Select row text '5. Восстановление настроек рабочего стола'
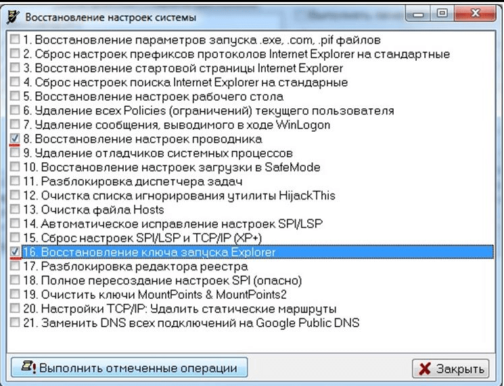504x386 pixels. [154, 97]
